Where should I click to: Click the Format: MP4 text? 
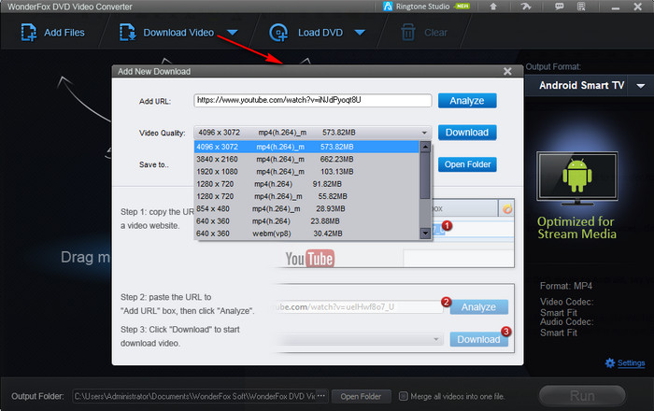point(566,286)
